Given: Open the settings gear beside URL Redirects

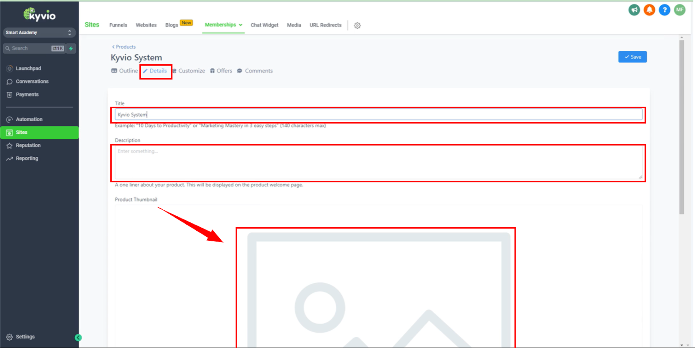Looking at the screenshot, I should pyautogui.click(x=357, y=26).
